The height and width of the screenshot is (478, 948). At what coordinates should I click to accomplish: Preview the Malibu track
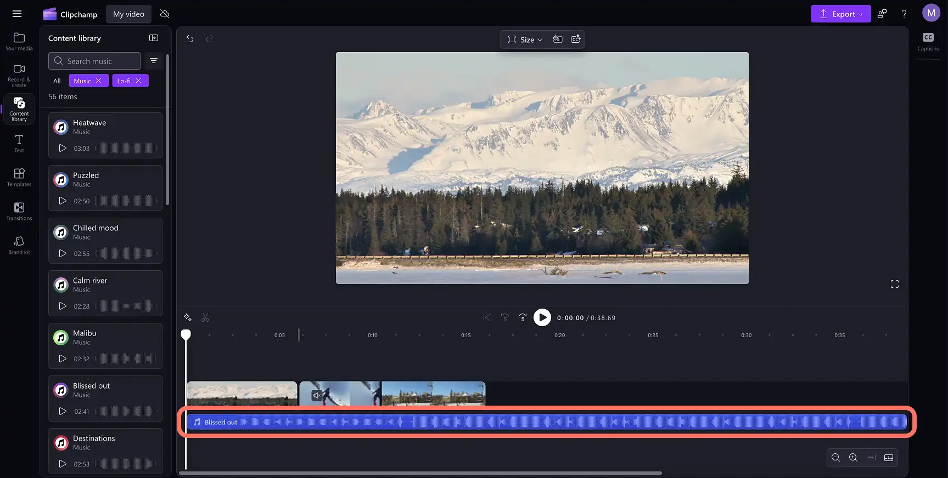(x=63, y=358)
